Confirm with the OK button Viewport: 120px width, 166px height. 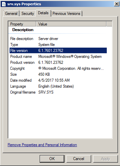52,159
